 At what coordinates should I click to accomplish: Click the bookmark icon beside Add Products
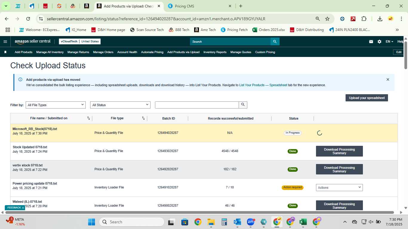click(x=5, y=52)
